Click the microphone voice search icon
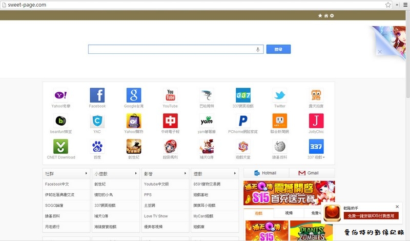This screenshot has height=241, width=410. click(258, 49)
